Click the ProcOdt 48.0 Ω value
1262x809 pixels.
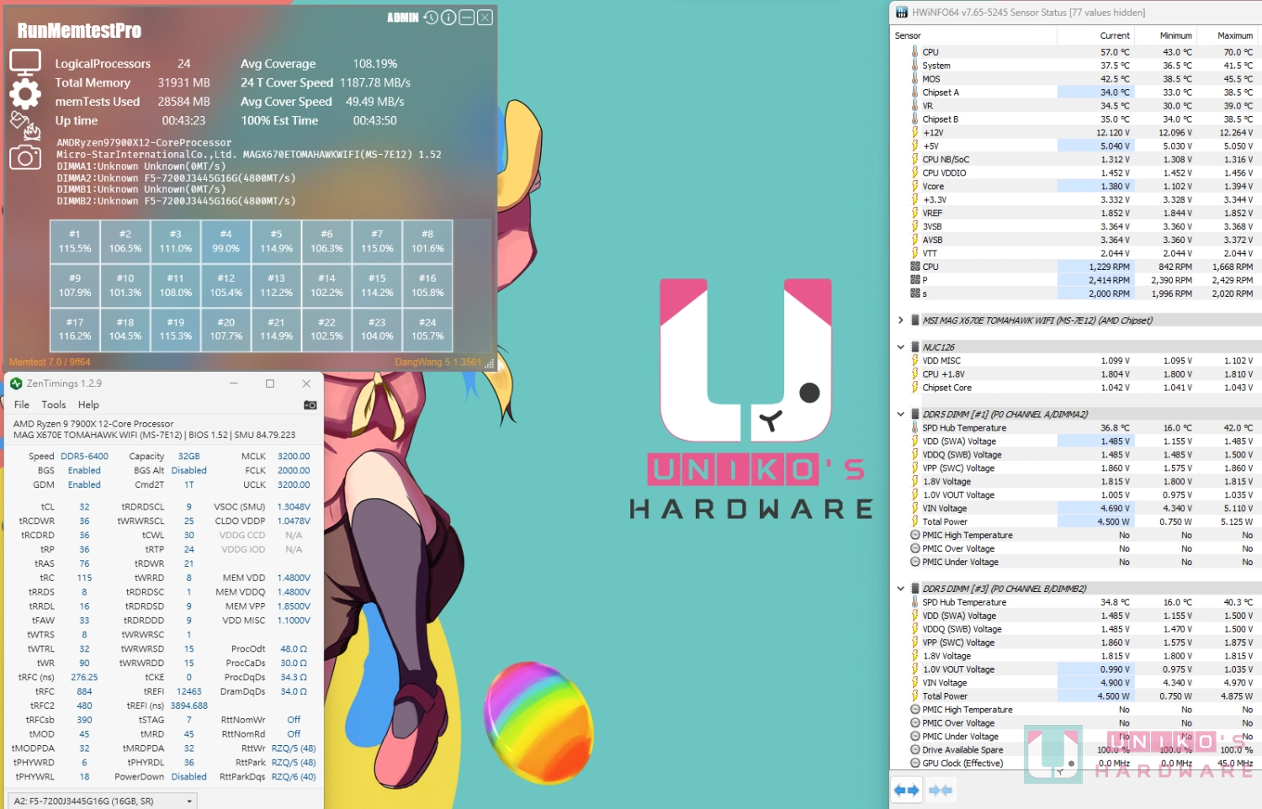294,649
